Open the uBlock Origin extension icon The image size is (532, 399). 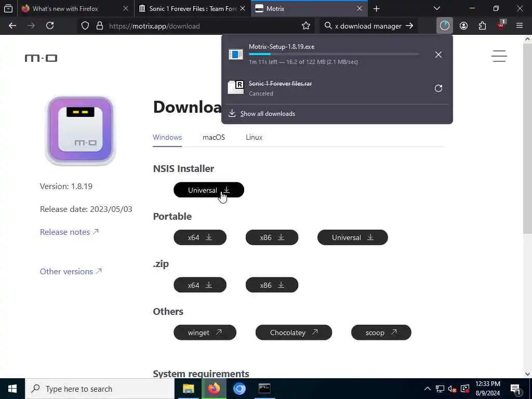point(501,25)
